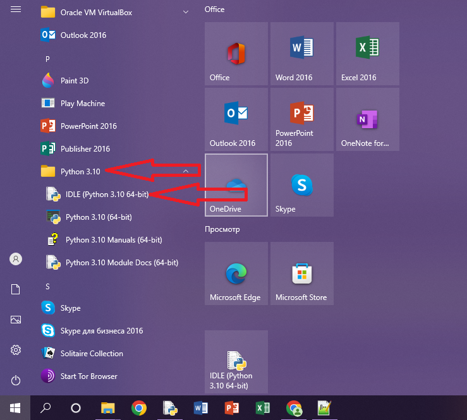The image size is (467, 420).
Task: Open the Office tile
Action: (236, 54)
